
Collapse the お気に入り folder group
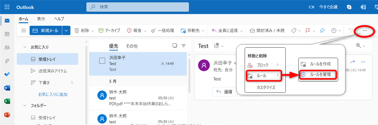pyautogui.click(x=25, y=47)
